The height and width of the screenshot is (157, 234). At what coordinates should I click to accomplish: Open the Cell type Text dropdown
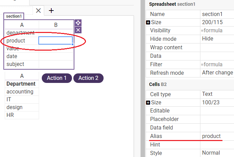217,94
